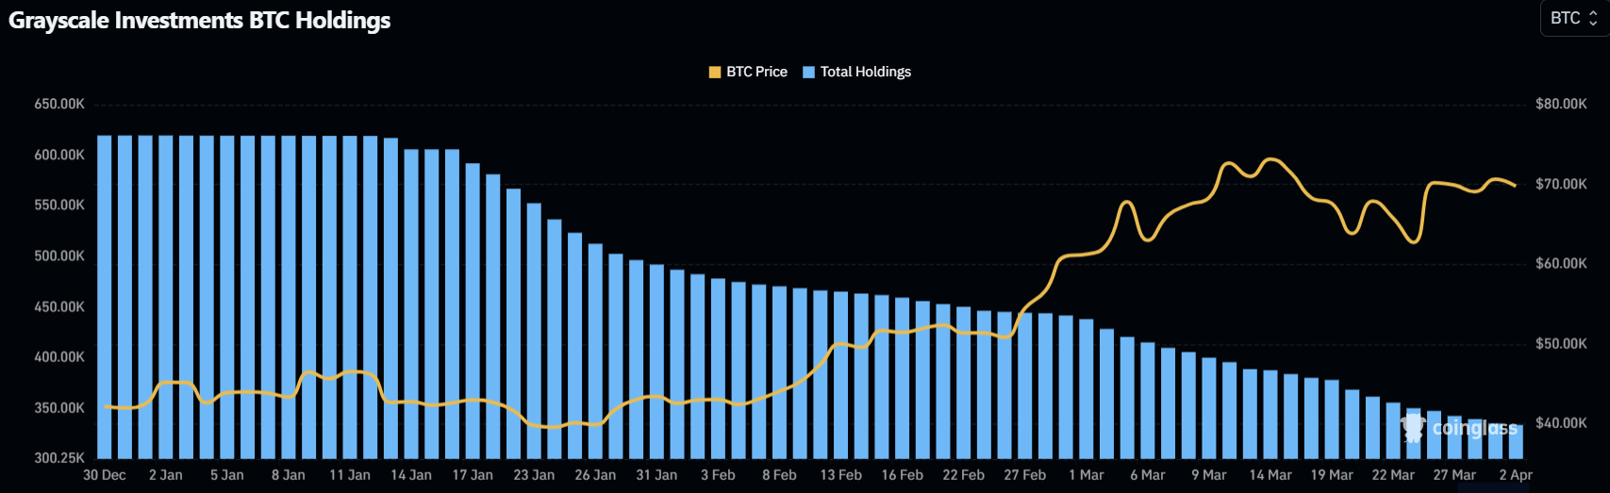Select the 26 Jan x-axis label

pyautogui.click(x=595, y=475)
